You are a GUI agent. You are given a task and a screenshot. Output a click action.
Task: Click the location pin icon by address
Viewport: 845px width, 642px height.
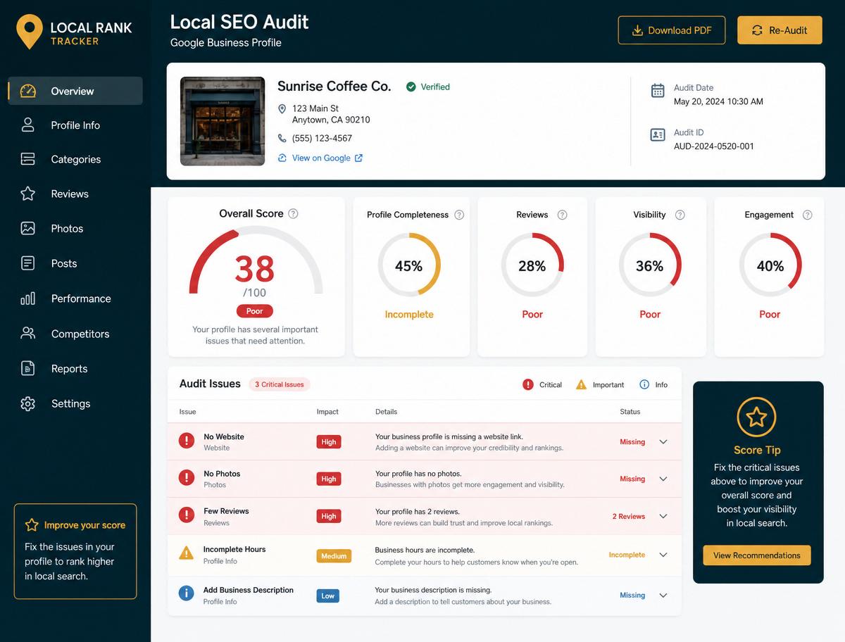282,108
